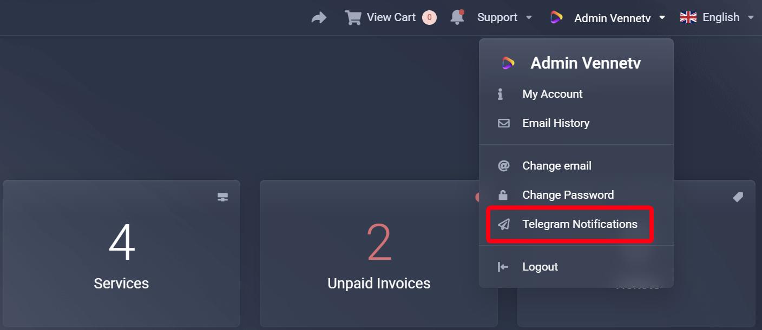Open the Unpaid Invoices card
762x330 pixels.
378,254
